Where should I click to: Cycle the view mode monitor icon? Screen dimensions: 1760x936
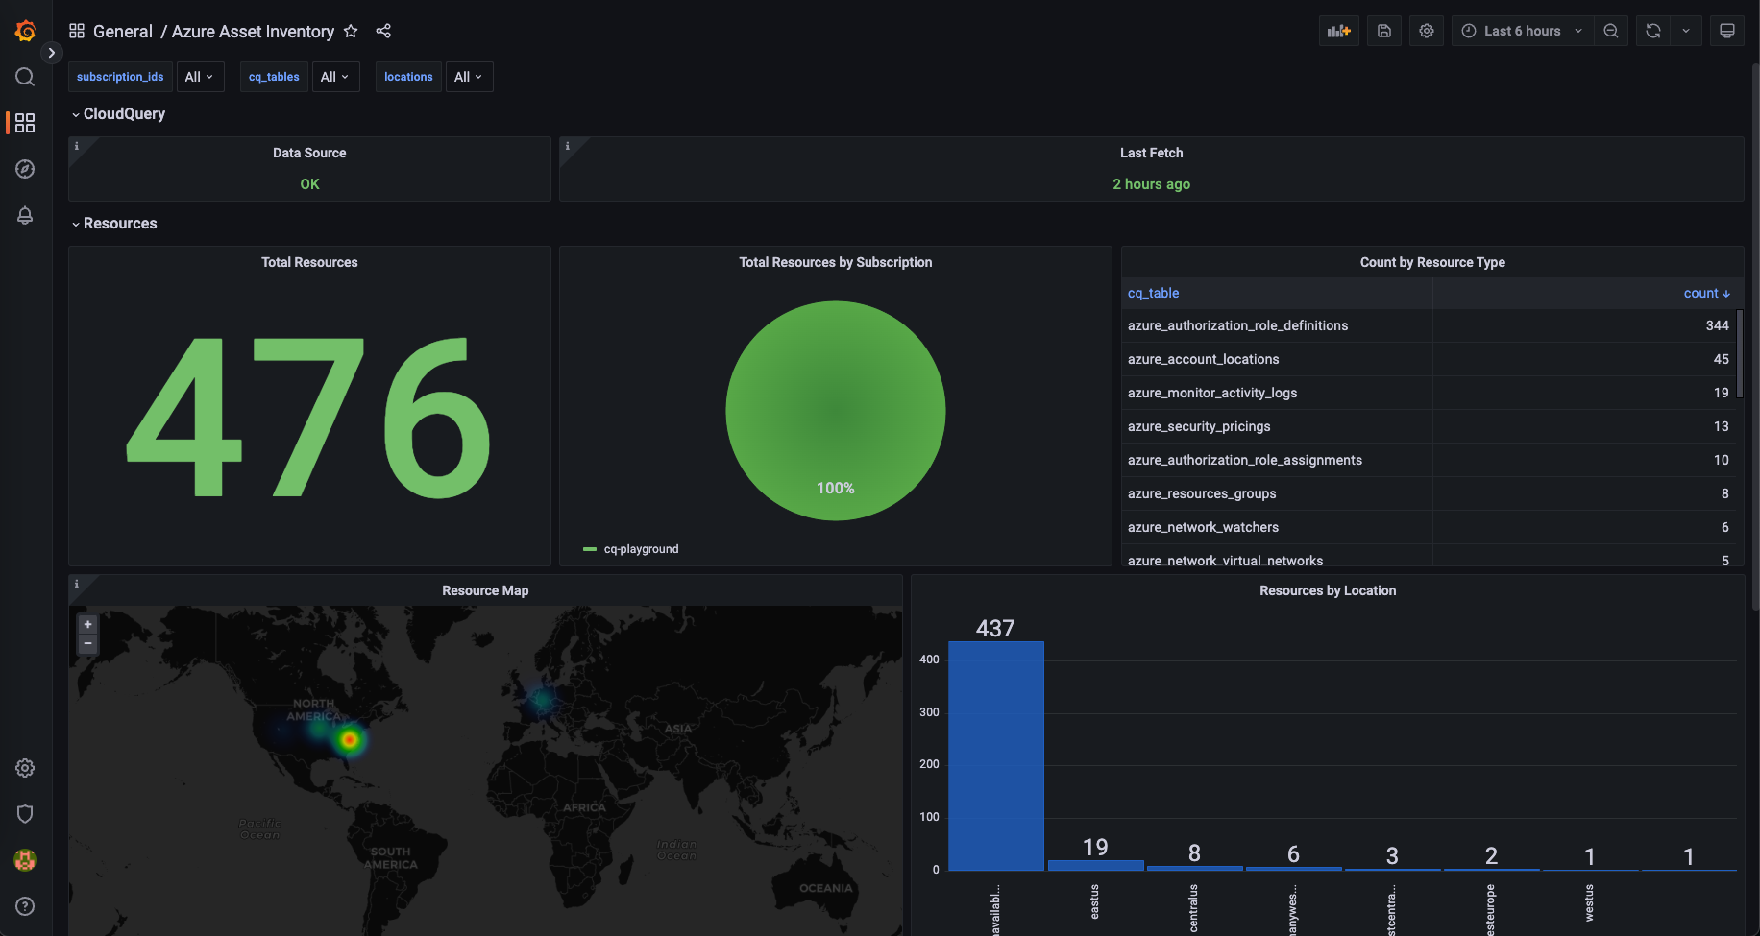[1727, 31]
